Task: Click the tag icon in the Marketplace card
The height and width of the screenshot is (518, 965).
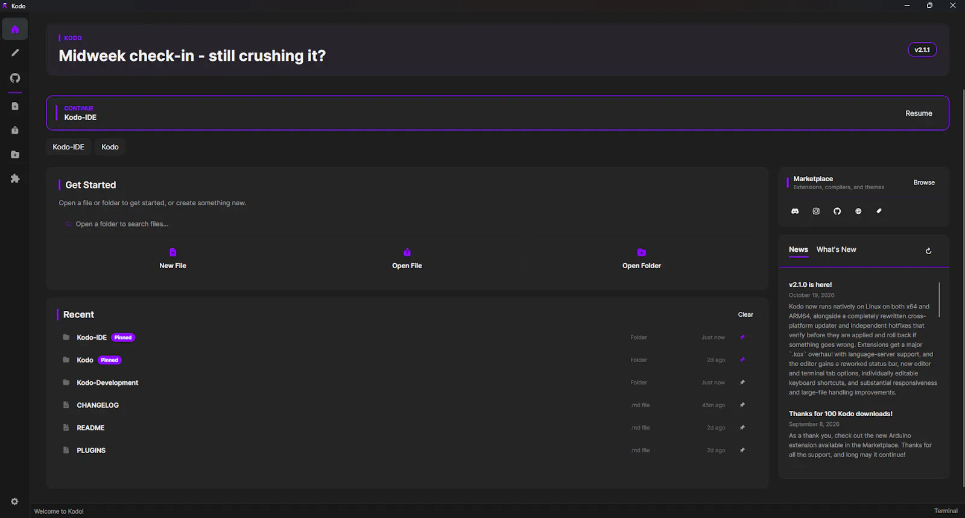Action: [x=879, y=211]
